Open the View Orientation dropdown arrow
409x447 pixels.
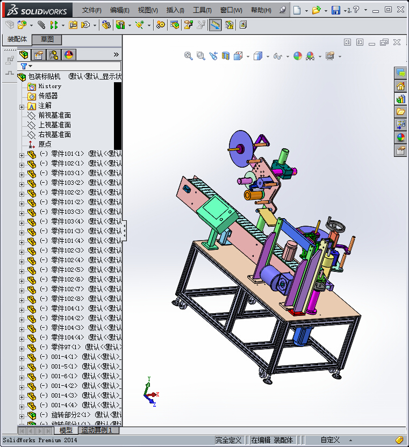click(x=248, y=56)
